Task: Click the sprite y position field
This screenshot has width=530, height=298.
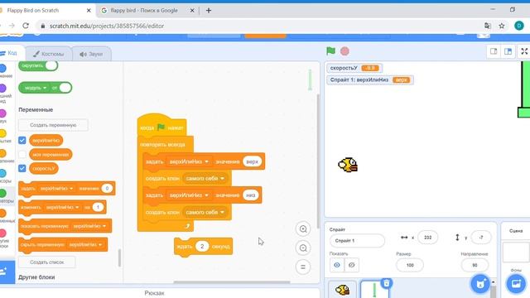Action: point(480,238)
